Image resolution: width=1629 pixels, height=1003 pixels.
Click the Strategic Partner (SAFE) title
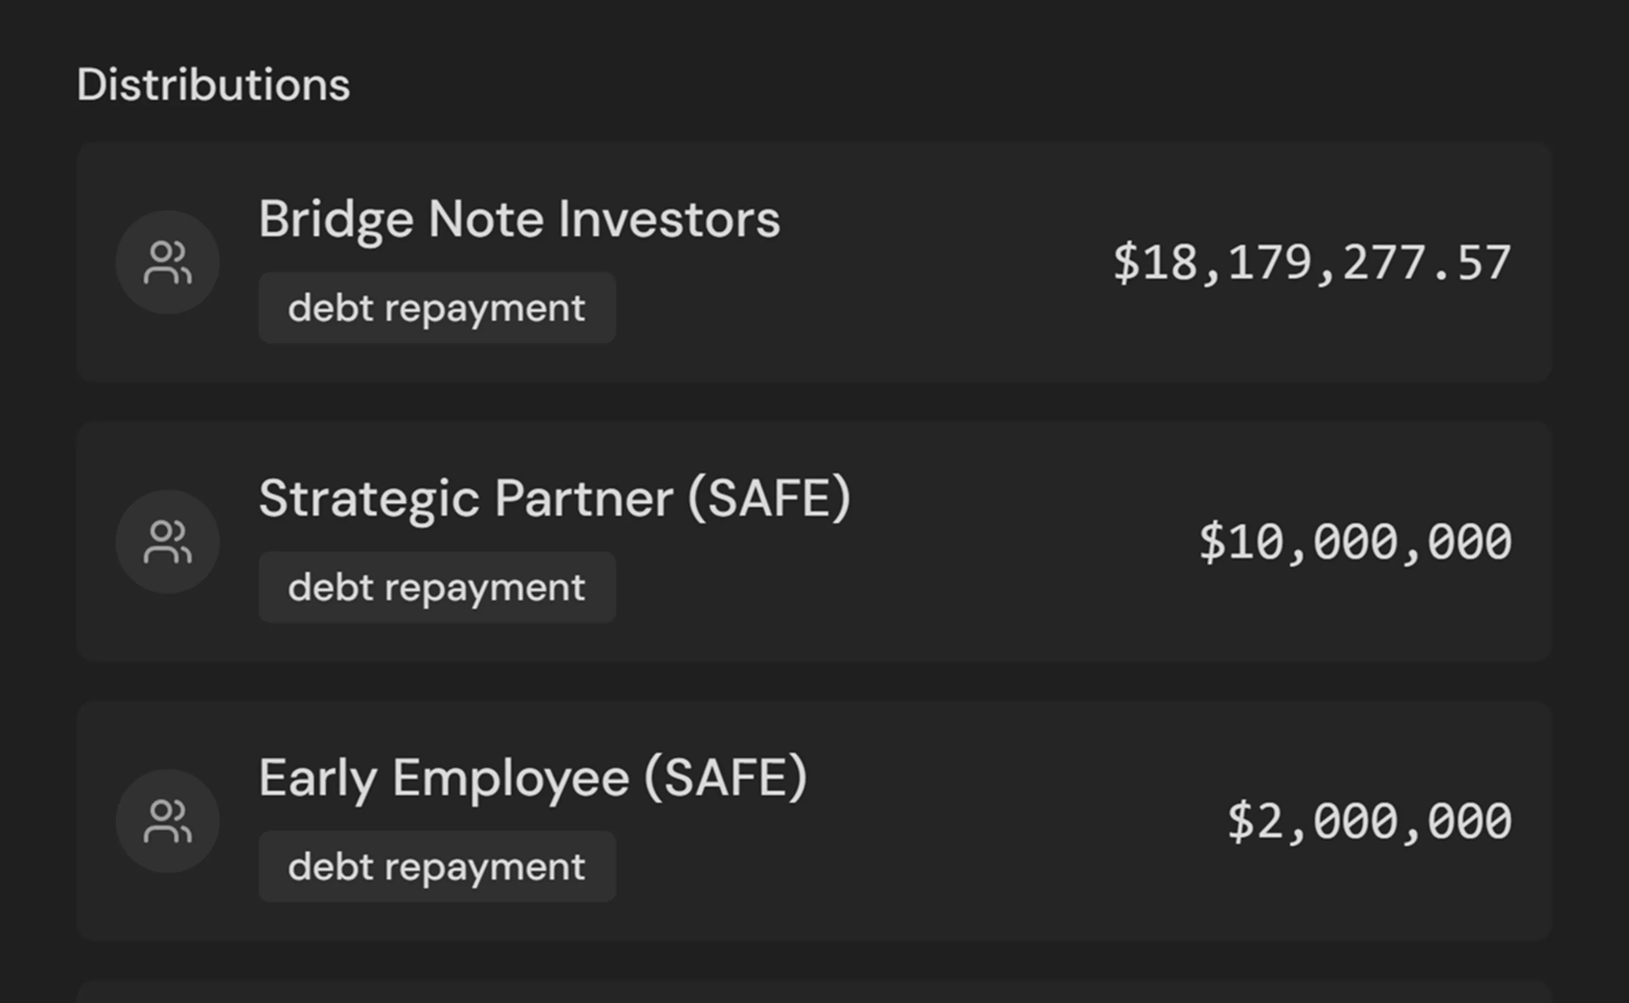[554, 498]
